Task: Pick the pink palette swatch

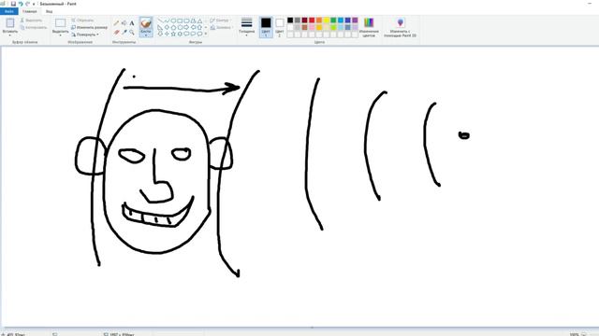Action: point(312,27)
